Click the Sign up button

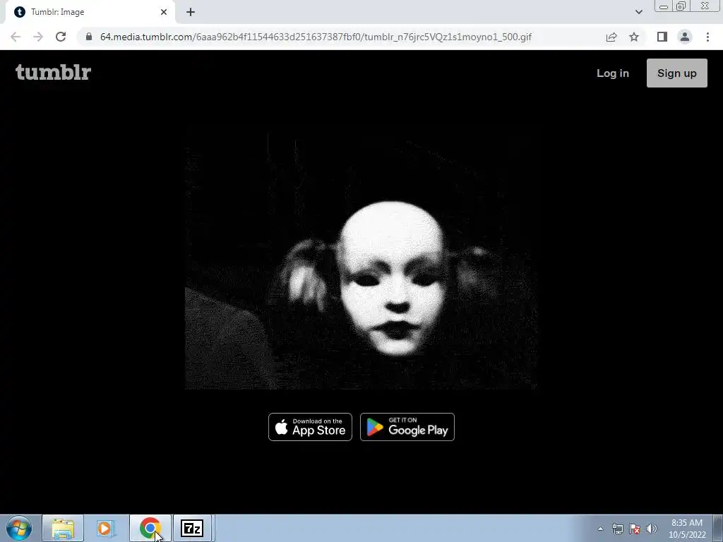tap(676, 73)
